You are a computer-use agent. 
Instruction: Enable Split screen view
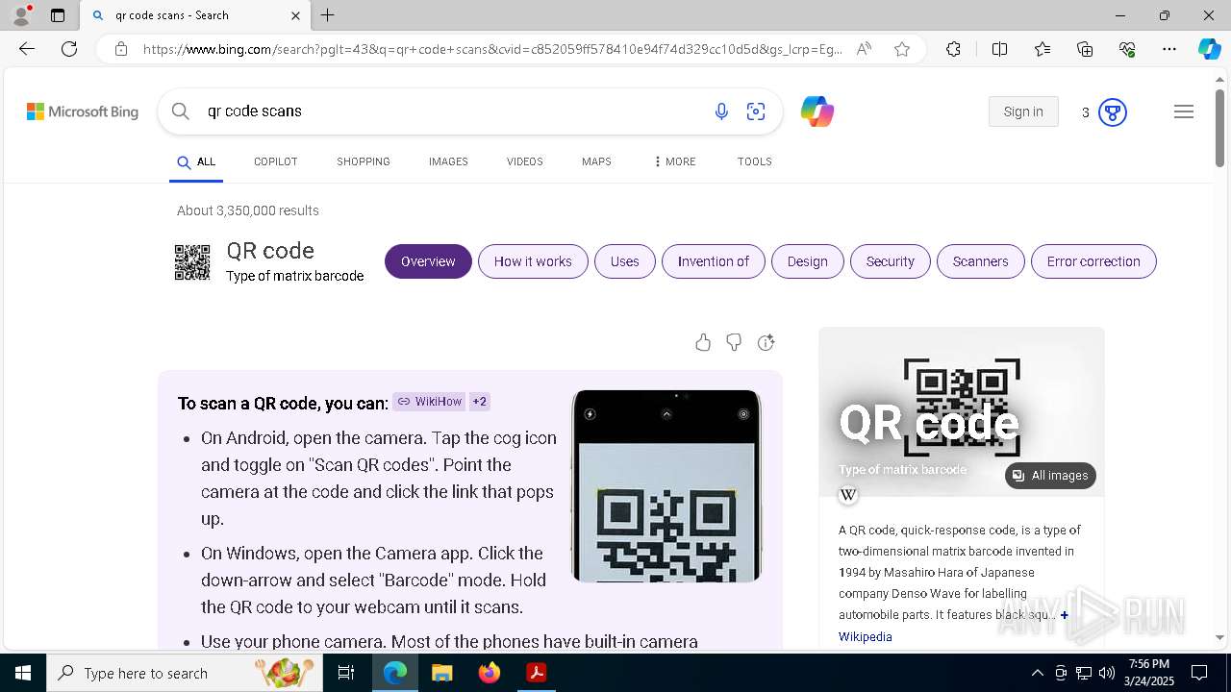tap(999, 49)
